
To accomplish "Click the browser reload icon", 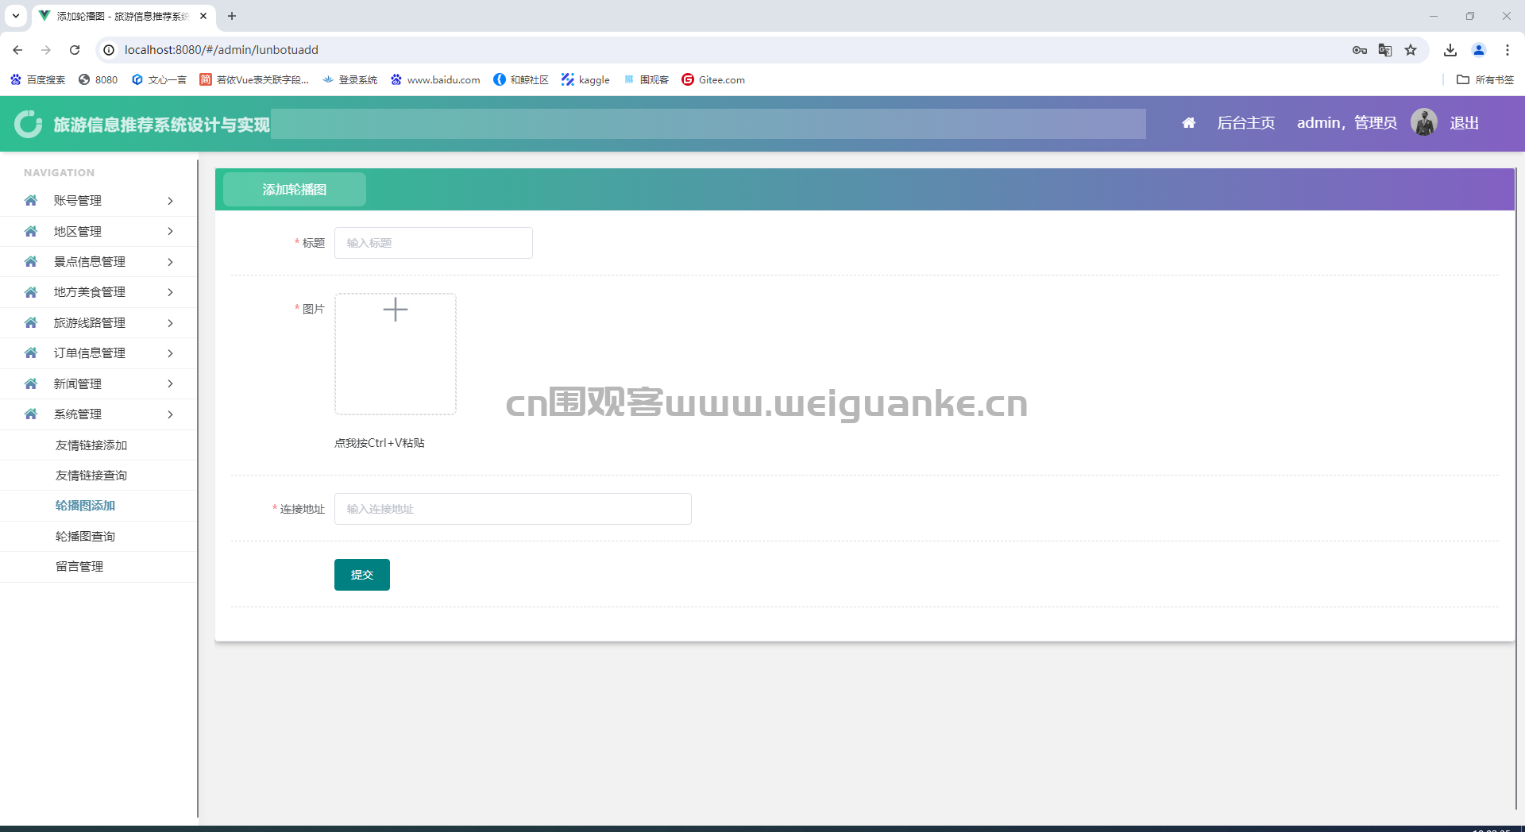I will point(75,50).
